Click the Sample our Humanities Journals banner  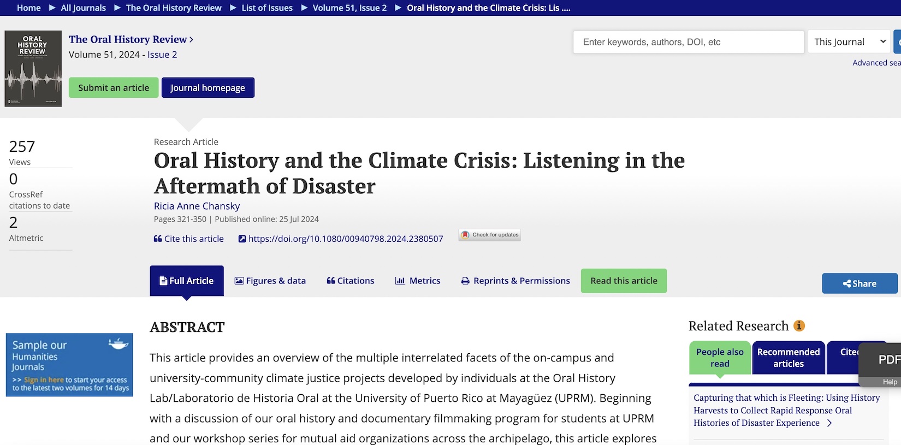pyautogui.click(x=69, y=365)
